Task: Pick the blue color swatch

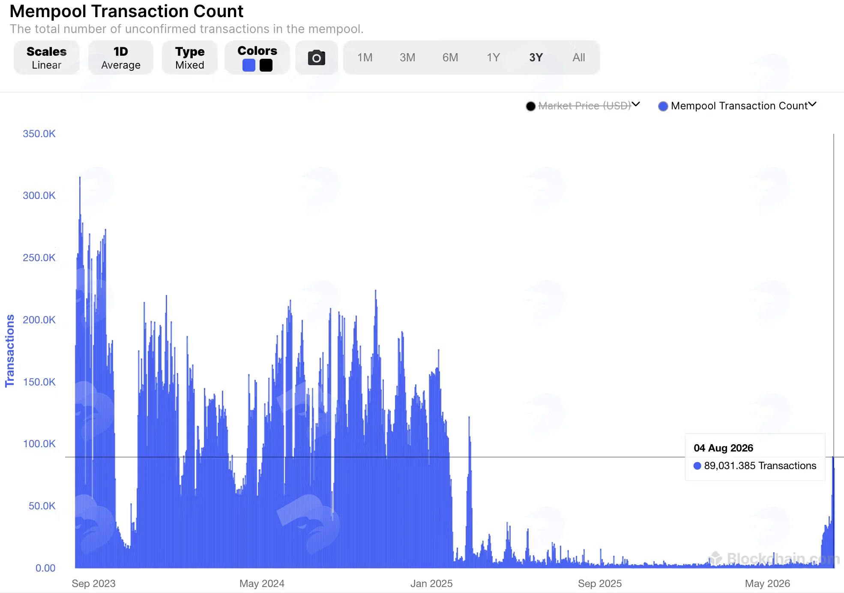Action: pos(249,65)
